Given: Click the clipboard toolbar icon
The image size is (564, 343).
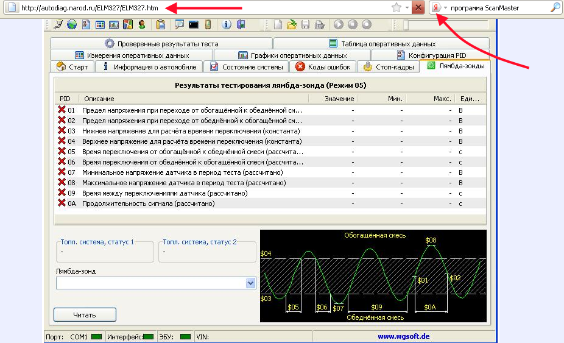Looking at the screenshot, I should pyautogui.click(x=160, y=24).
